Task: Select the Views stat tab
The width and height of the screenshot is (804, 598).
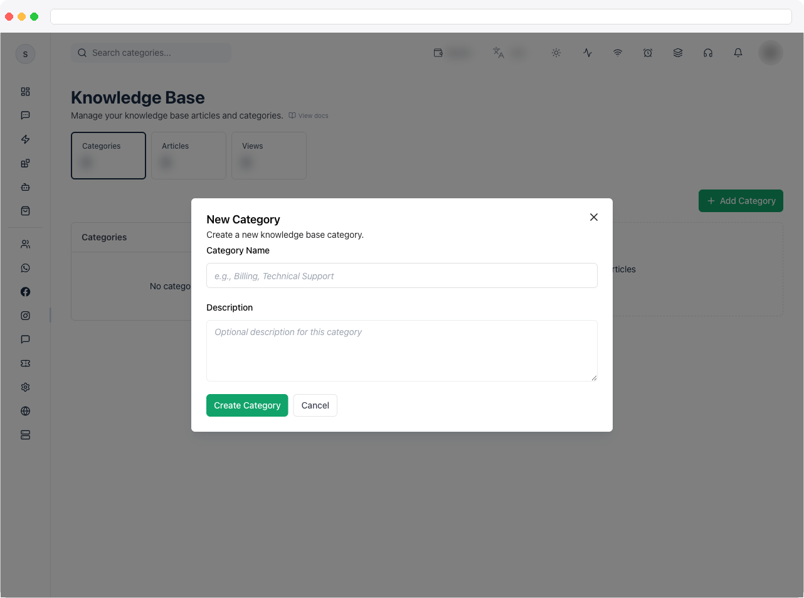Action: tap(269, 156)
